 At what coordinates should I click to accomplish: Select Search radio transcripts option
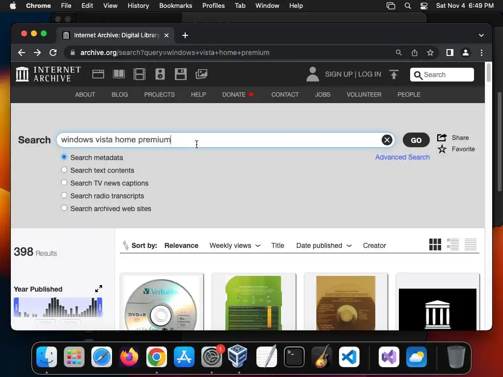pos(64,195)
